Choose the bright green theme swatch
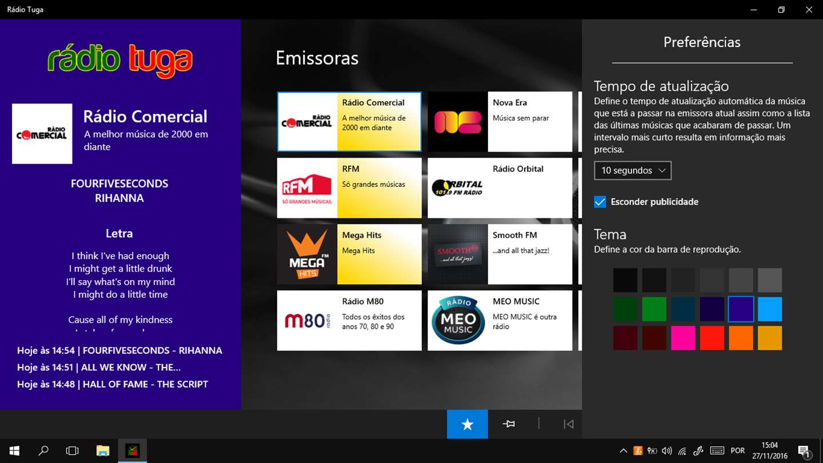The image size is (823, 463). [x=654, y=309]
